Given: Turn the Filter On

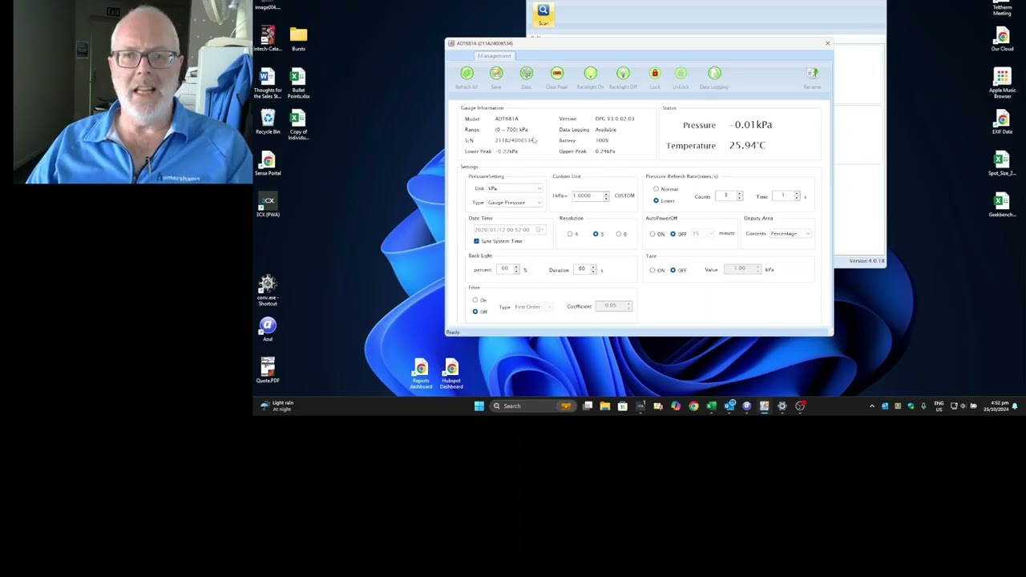Looking at the screenshot, I should 475,301.
